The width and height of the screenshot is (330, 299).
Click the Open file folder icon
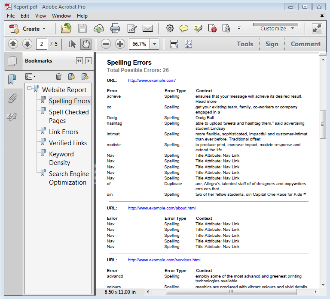pos(66,28)
